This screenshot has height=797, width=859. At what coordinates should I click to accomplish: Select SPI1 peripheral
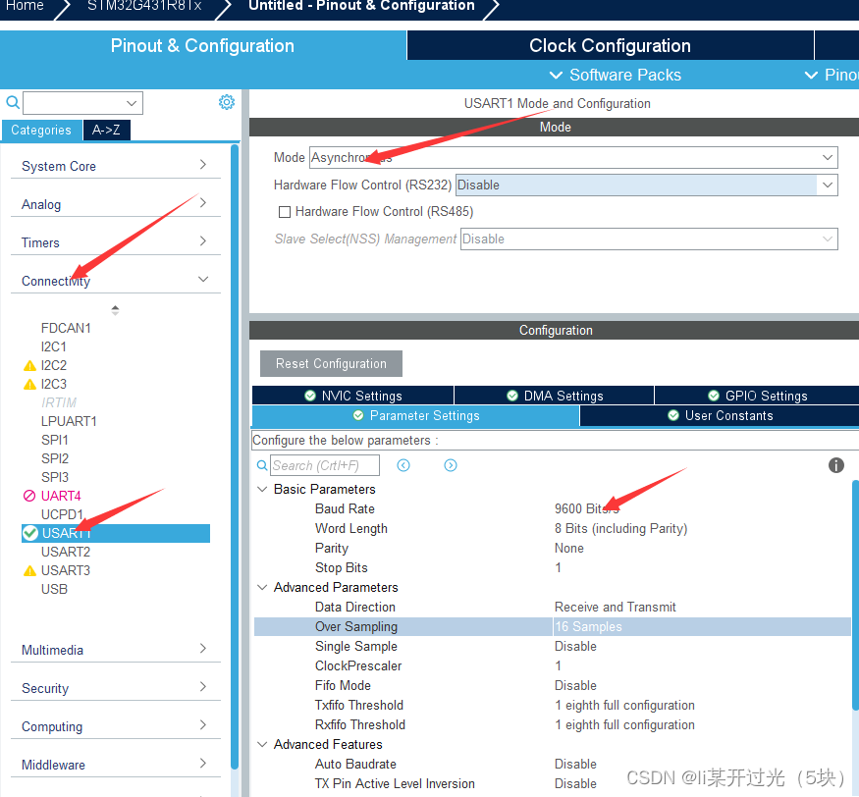pyautogui.click(x=55, y=440)
